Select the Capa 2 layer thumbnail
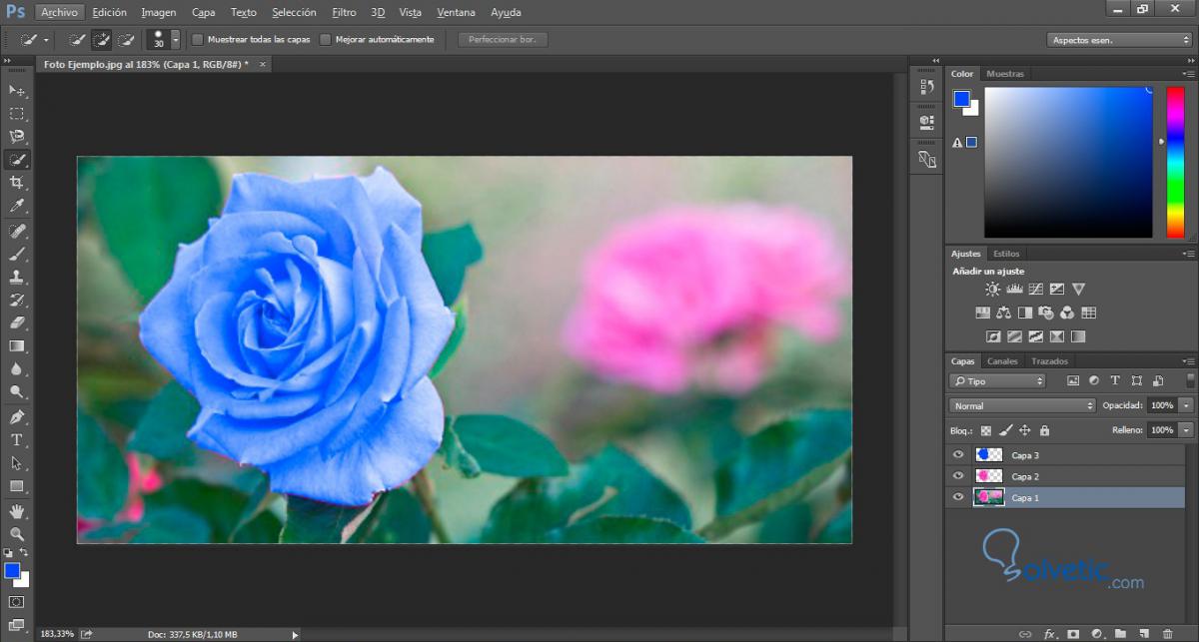1199x642 pixels. (x=988, y=476)
